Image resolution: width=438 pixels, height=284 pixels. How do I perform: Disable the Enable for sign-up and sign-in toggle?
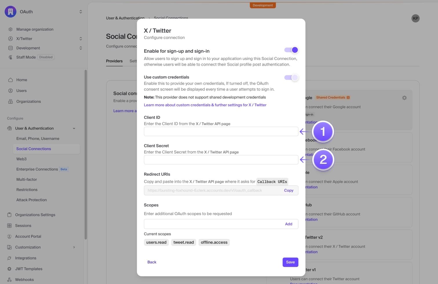click(291, 50)
